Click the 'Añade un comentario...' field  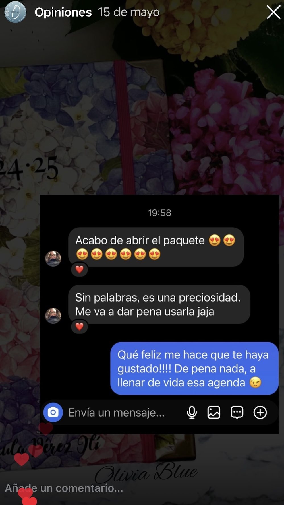click(x=64, y=488)
